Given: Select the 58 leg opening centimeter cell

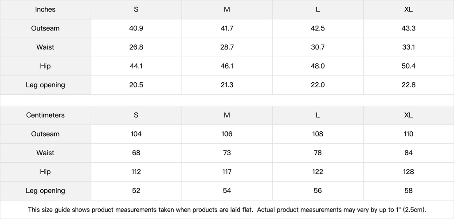Looking at the screenshot, I should tap(408, 191).
